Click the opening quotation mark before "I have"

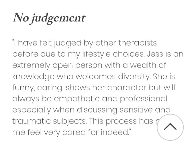pos(13,40)
